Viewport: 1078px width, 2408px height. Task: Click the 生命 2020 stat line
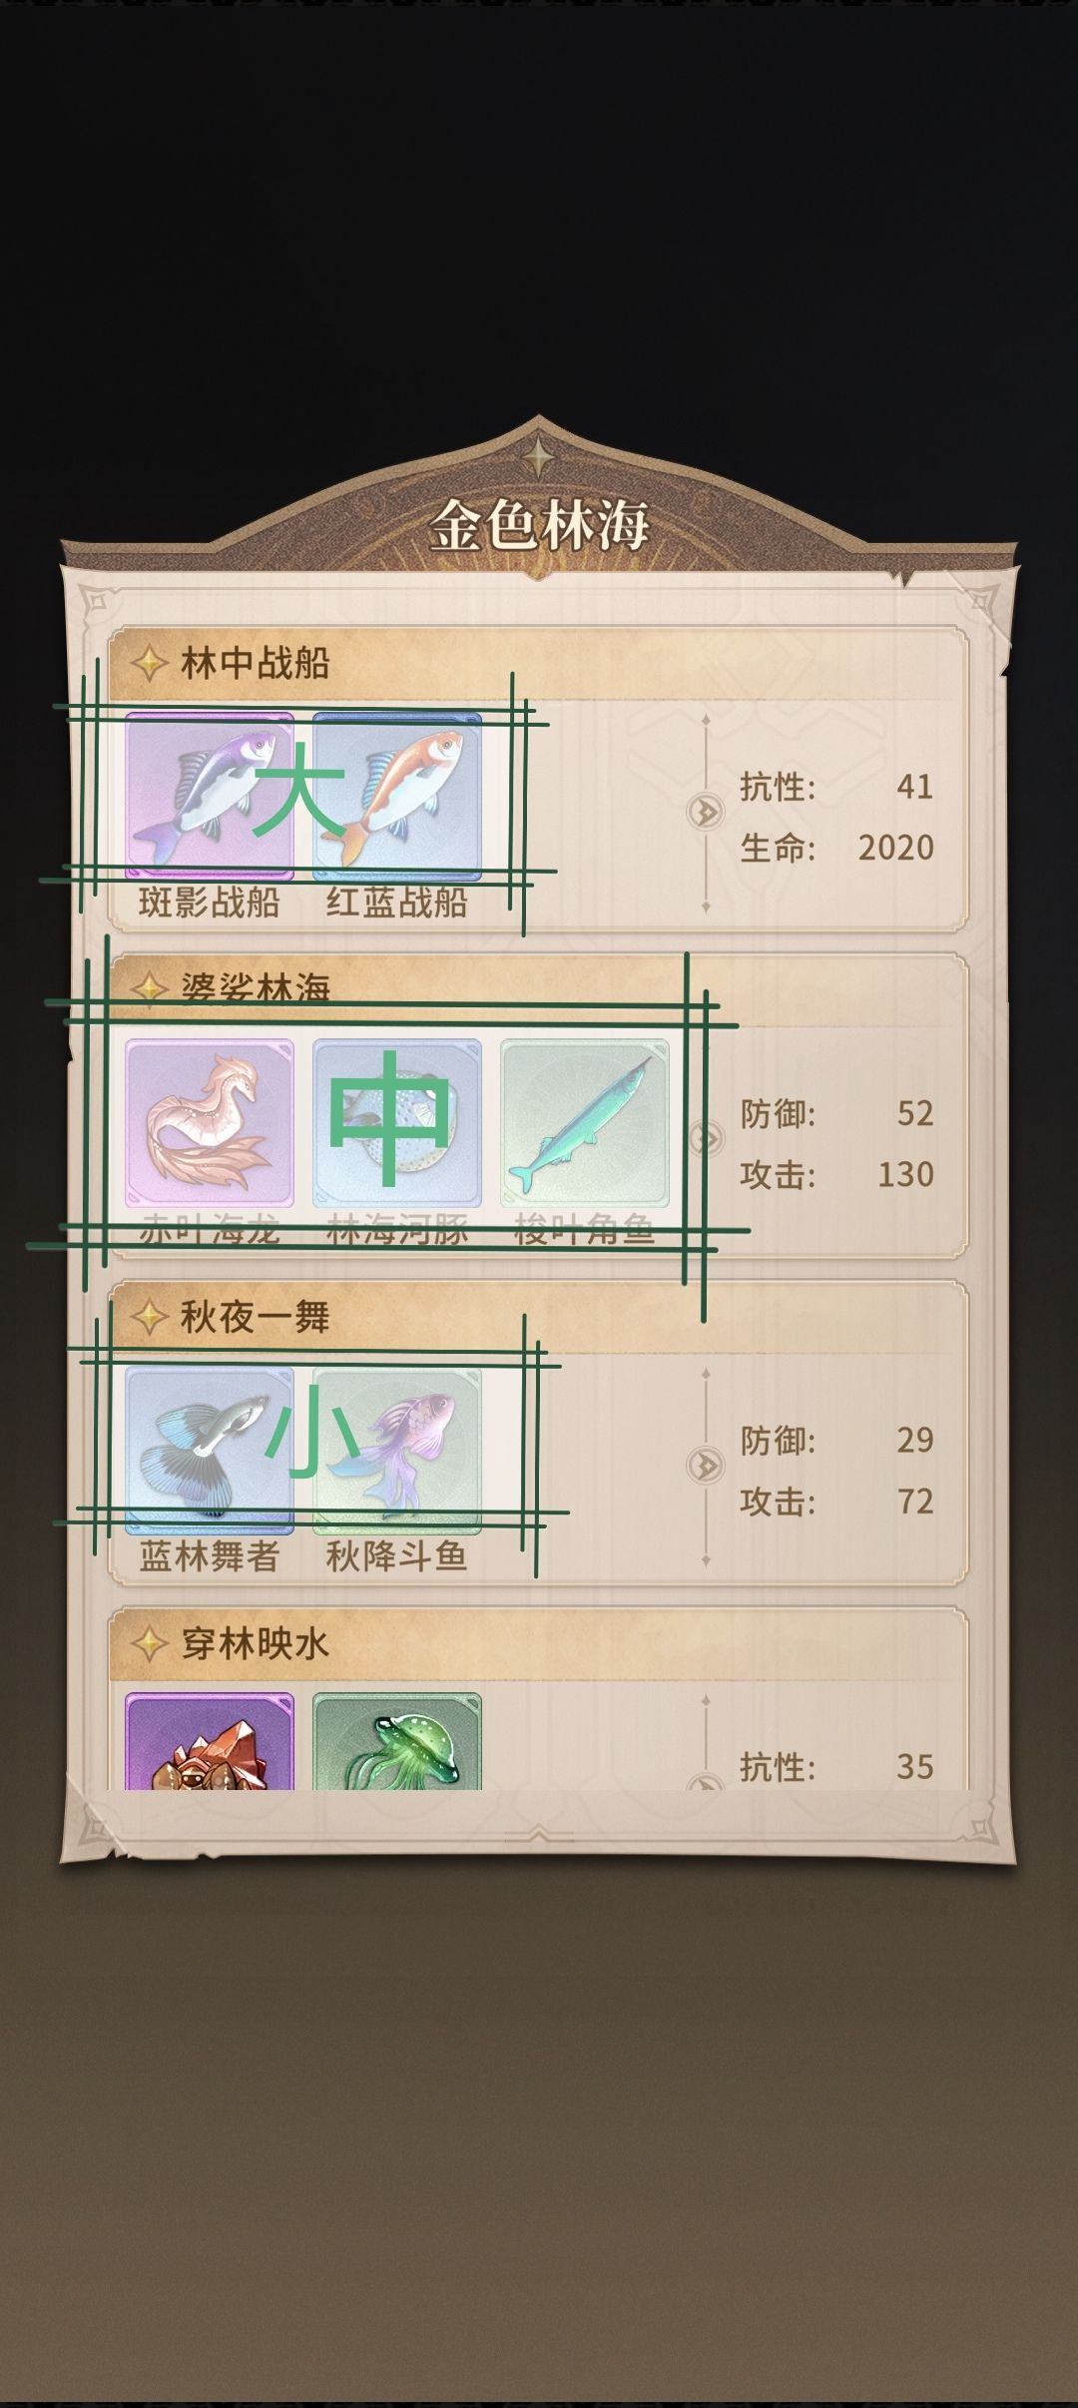point(836,848)
